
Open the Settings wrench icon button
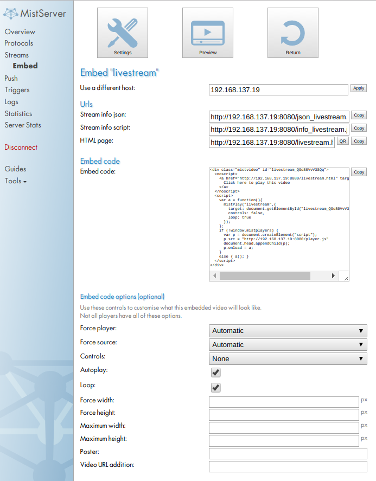[123, 33]
